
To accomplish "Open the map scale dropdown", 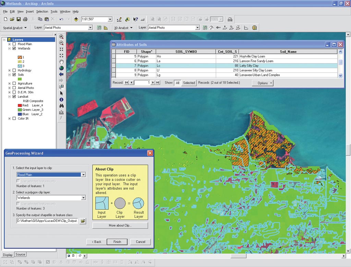I will (x=110, y=19).
